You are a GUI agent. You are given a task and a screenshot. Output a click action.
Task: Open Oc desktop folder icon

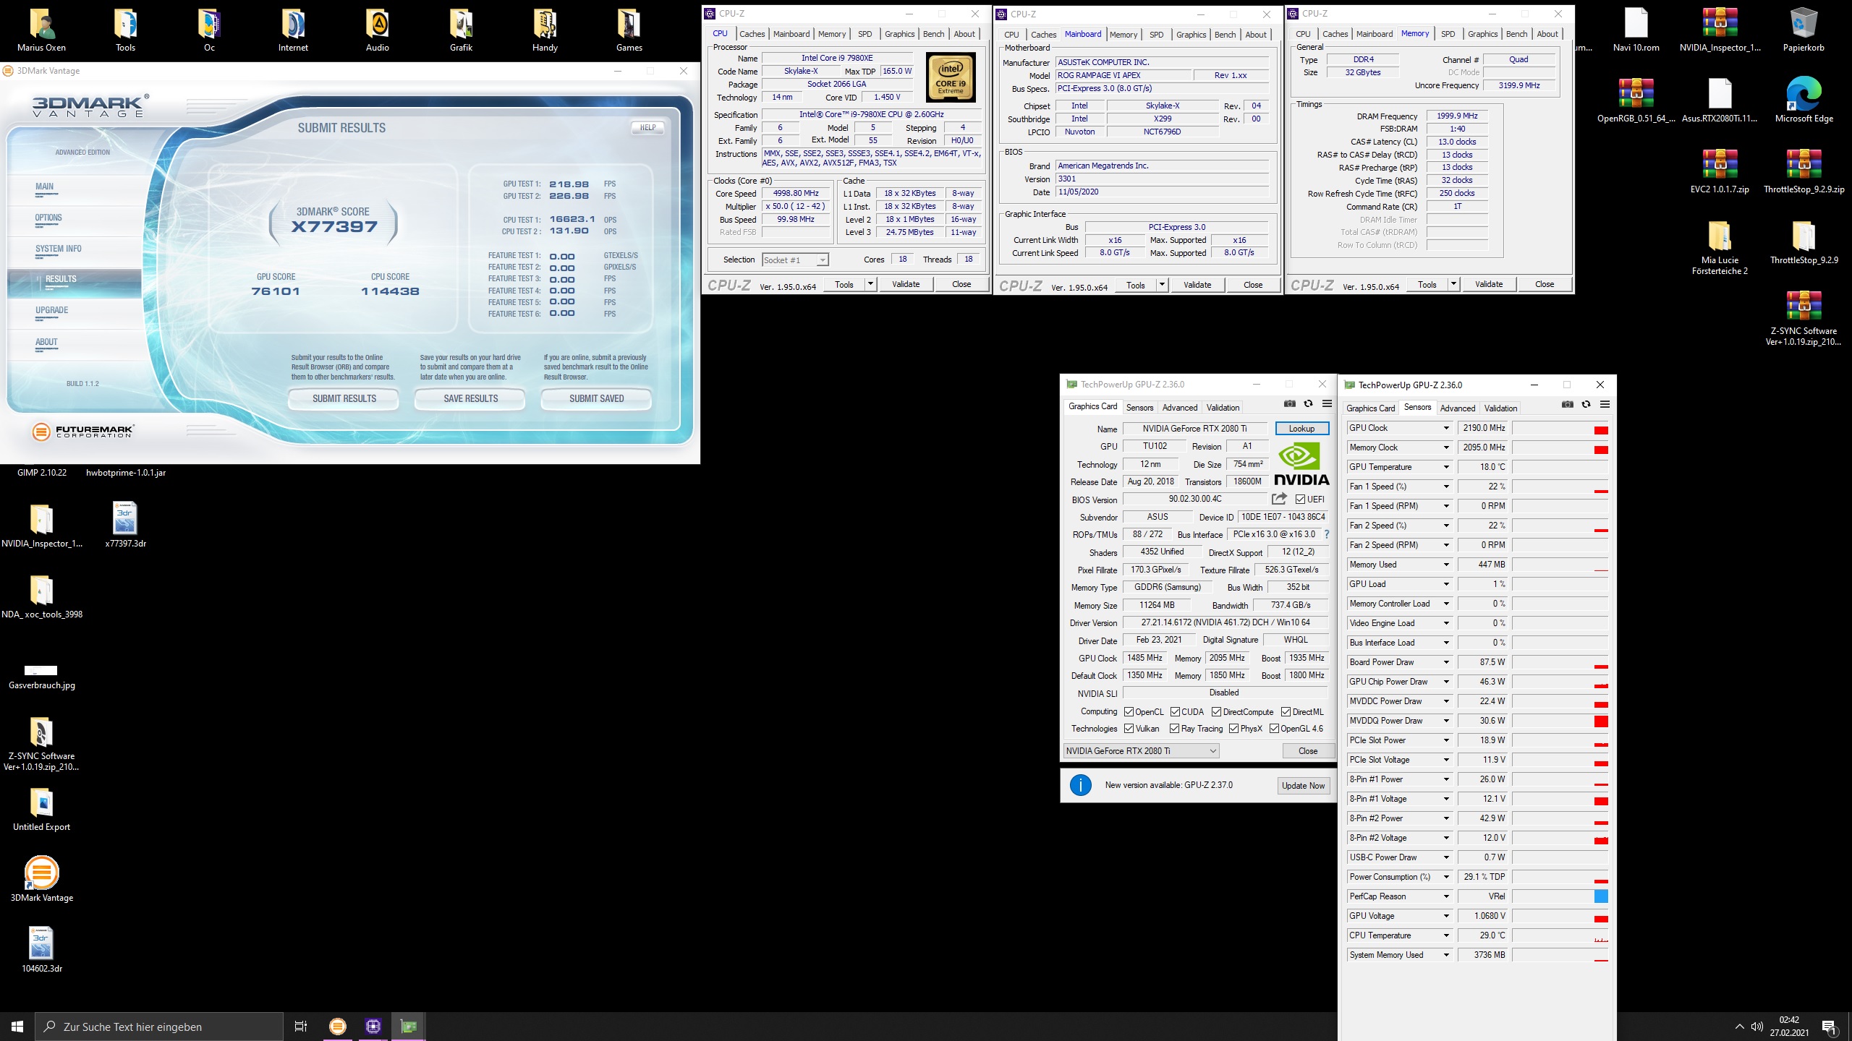pyautogui.click(x=209, y=31)
